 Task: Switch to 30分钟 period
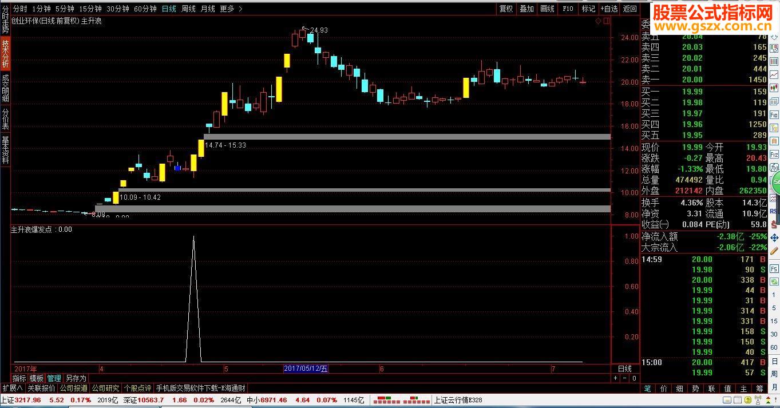118,9
